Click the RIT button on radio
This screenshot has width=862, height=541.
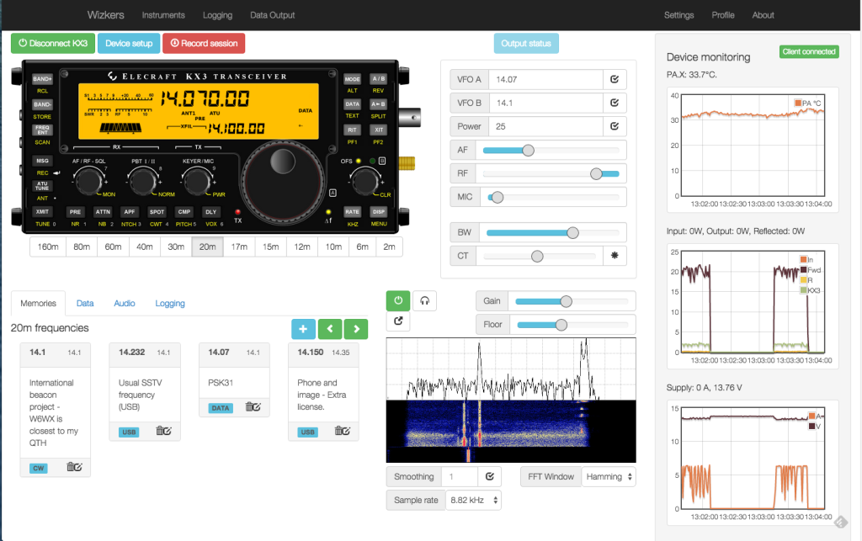click(353, 130)
